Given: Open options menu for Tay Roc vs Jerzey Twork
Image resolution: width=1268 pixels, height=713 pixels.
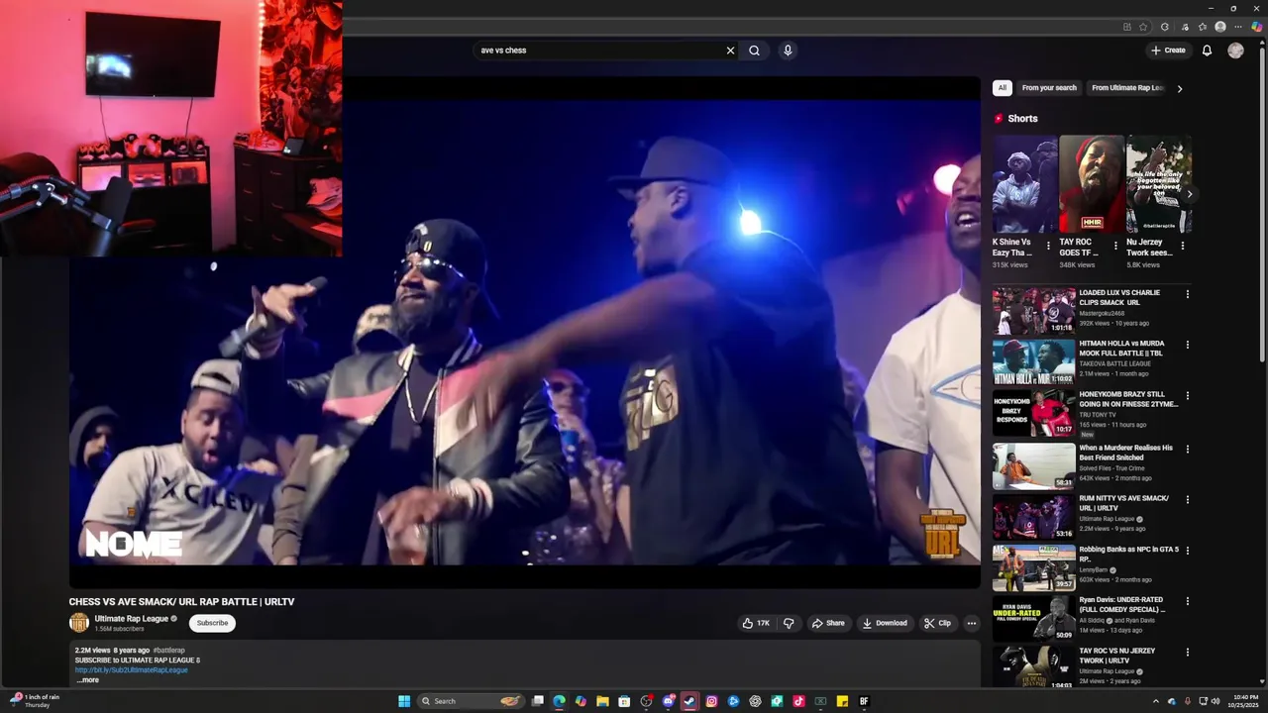Looking at the screenshot, I should [1187, 652].
